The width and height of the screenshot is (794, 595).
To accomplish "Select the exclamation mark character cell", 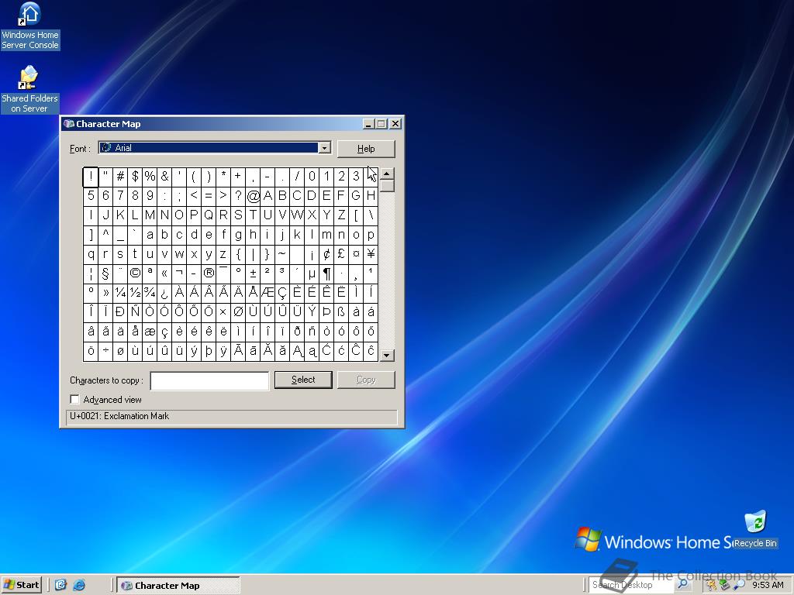I will point(91,177).
